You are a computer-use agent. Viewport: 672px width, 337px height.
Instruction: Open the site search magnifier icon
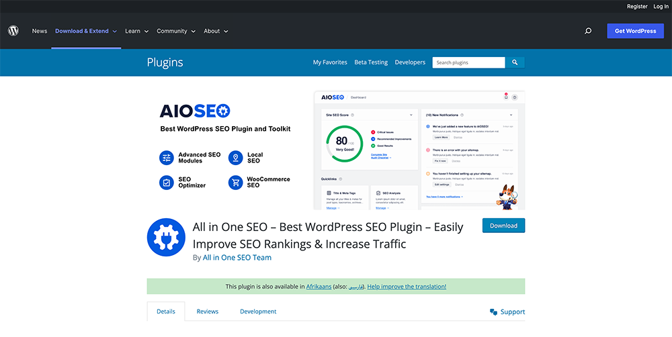click(588, 31)
